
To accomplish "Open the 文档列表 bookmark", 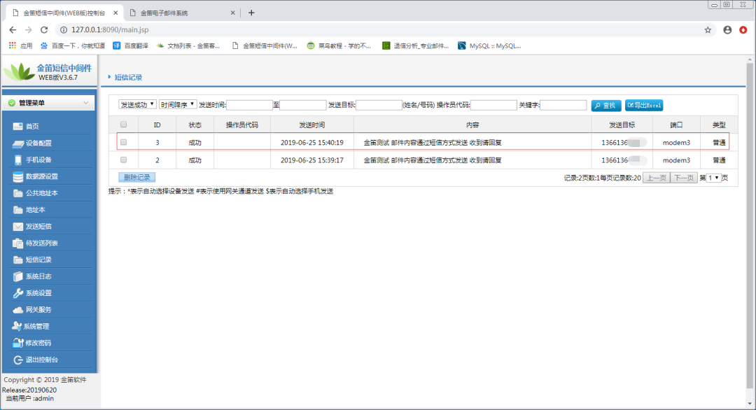I will (188, 45).
